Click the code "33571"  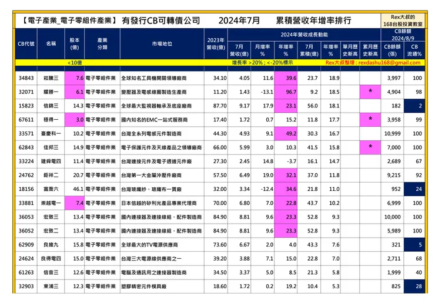pos(26,134)
